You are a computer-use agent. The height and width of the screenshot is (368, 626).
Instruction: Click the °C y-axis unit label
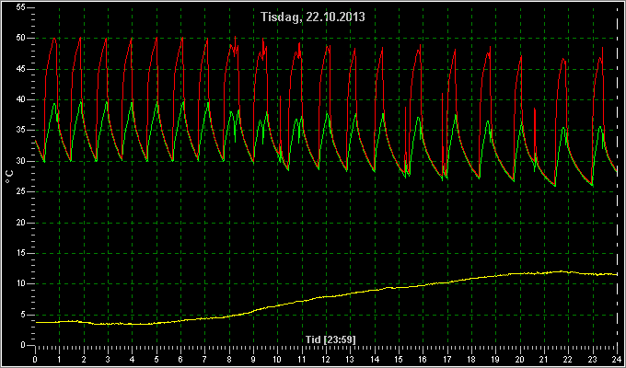click(9, 177)
